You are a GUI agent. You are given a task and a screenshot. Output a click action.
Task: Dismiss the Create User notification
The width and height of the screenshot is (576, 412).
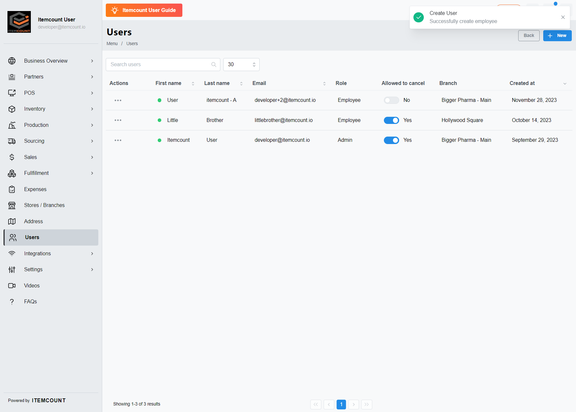pyautogui.click(x=563, y=17)
